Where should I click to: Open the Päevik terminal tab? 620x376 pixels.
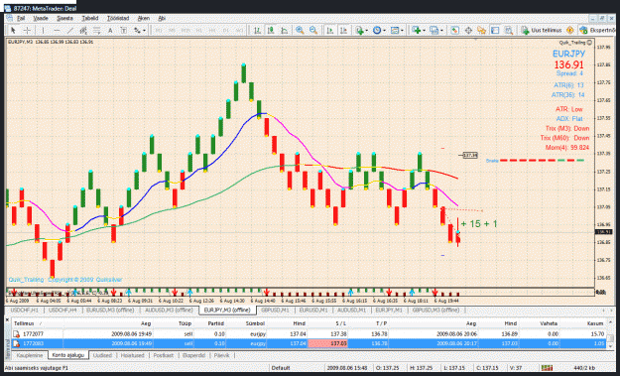point(221,355)
